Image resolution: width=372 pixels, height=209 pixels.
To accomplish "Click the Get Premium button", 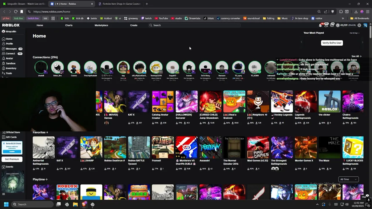I will [12, 159].
